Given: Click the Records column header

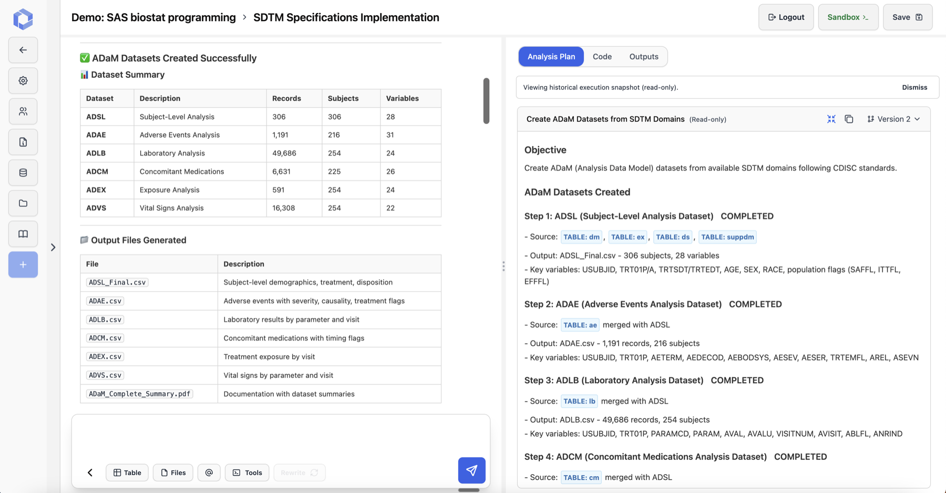Looking at the screenshot, I should (x=294, y=98).
